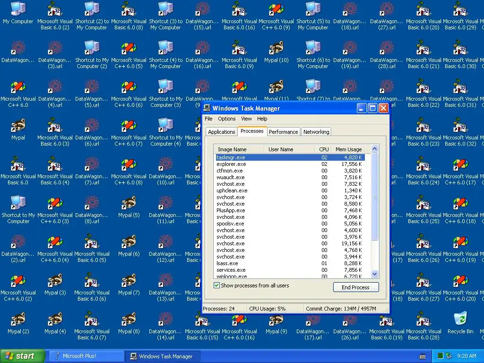This screenshot has width=484, height=363.
Task: Select the uphclean.exe process row
Action: click(290, 190)
